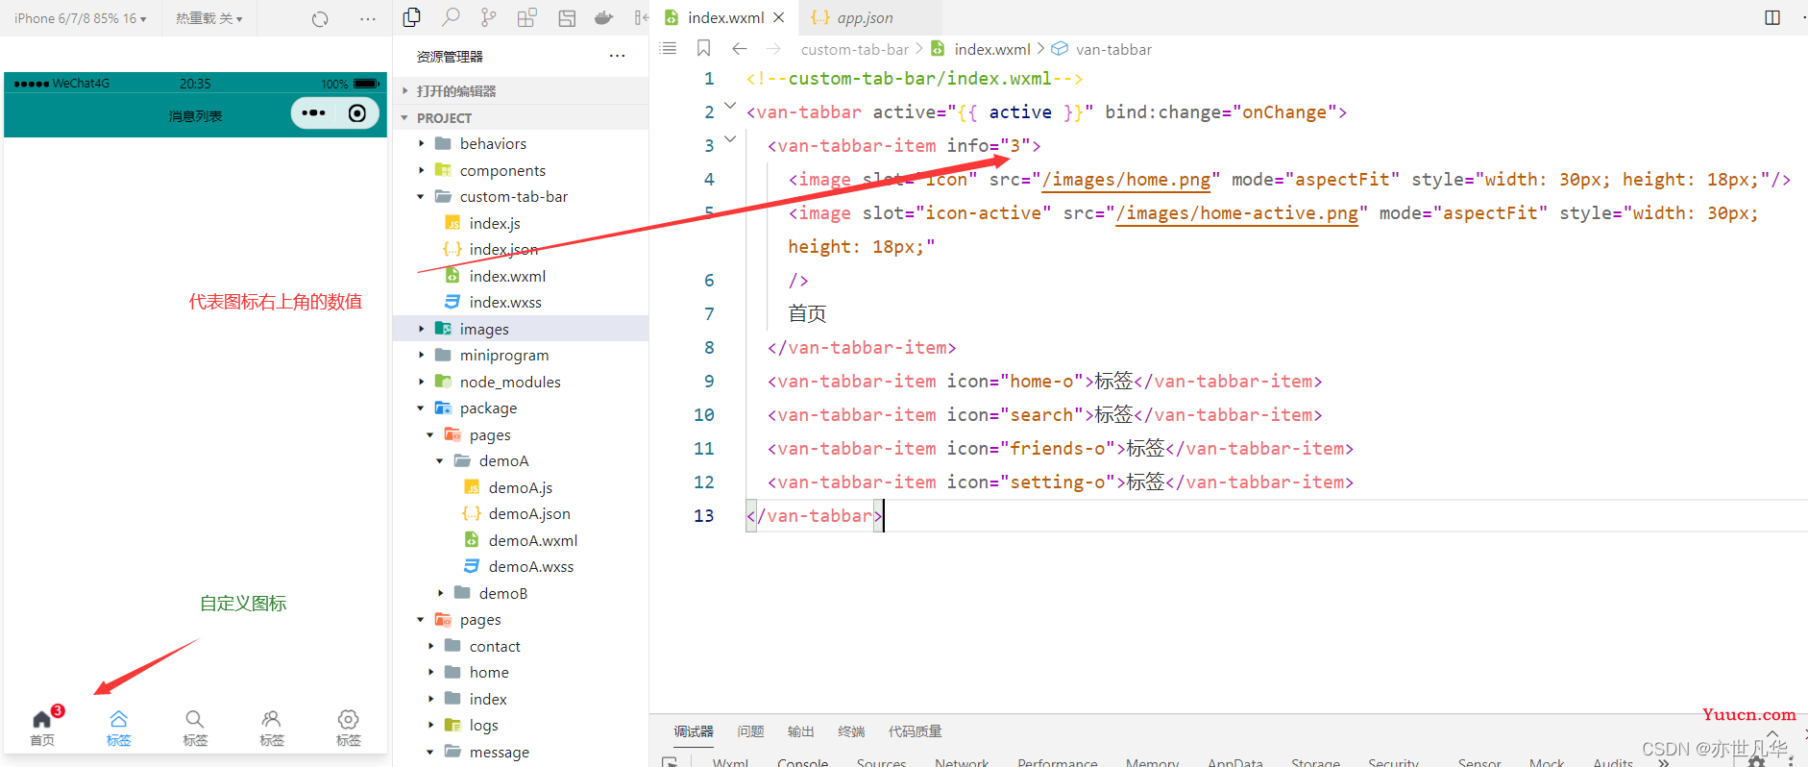Switch to the 输出 panel tab
This screenshot has width=1808, height=767.
pos(800,731)
